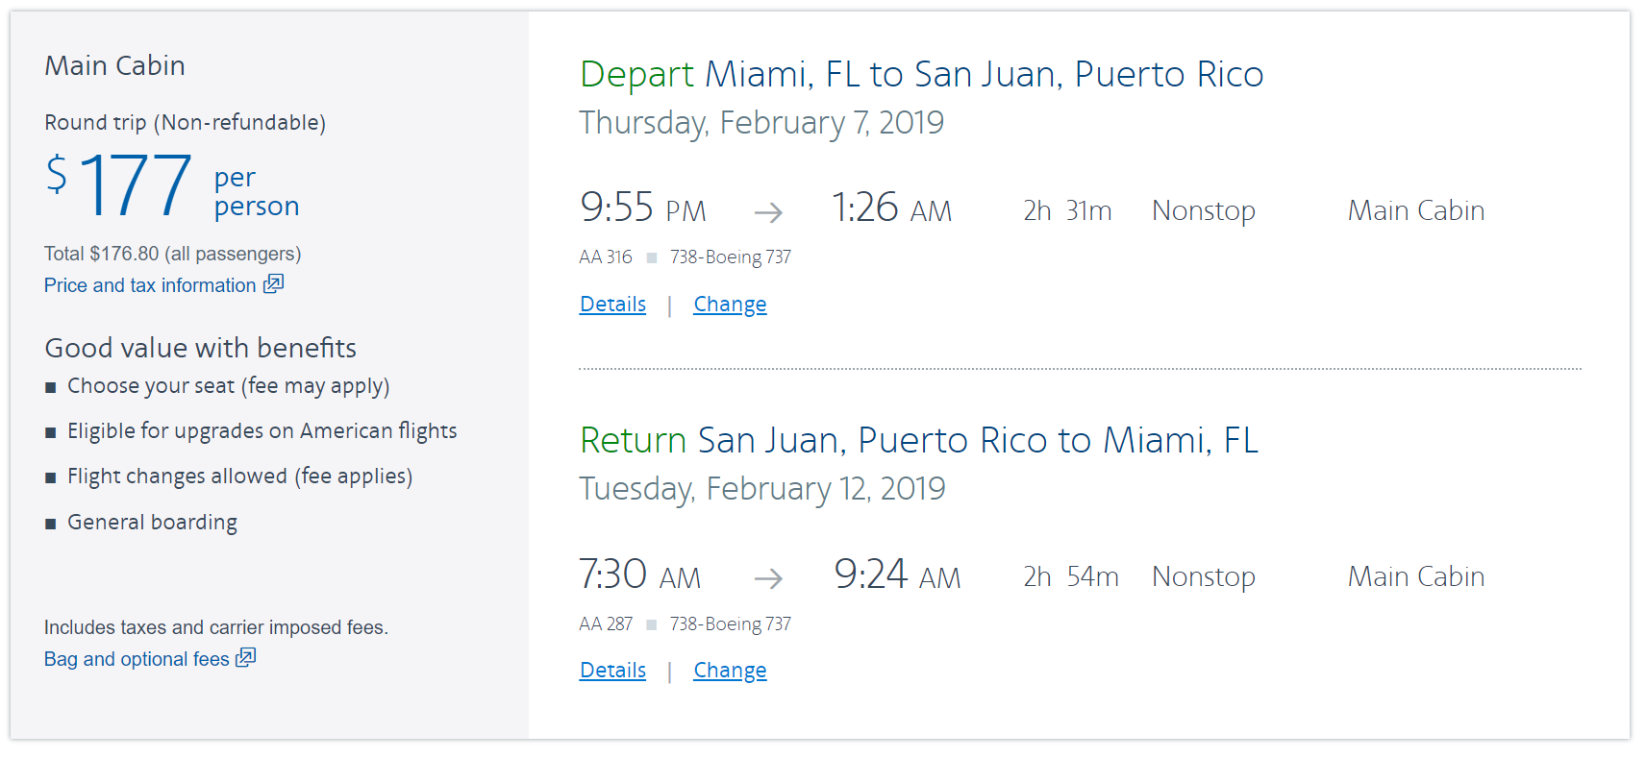The image size is (1646, 758).
Task: Open Details for the San Juan return flight
Action: click(x=612, y=671)
